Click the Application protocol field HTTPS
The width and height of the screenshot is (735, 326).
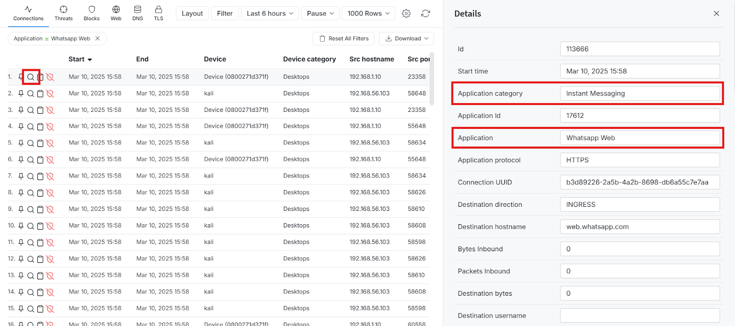click(640, 160)
